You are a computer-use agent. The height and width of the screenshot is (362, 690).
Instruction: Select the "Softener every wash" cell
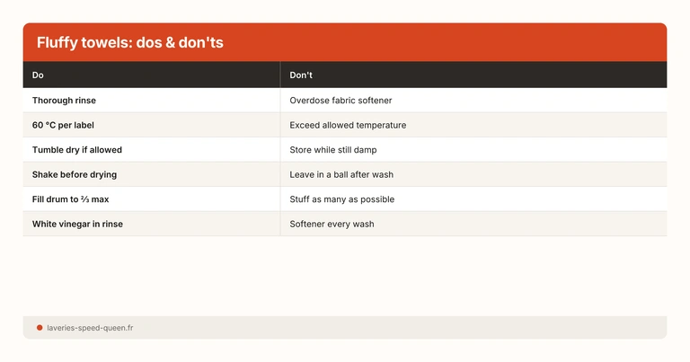tap(332, 224)
